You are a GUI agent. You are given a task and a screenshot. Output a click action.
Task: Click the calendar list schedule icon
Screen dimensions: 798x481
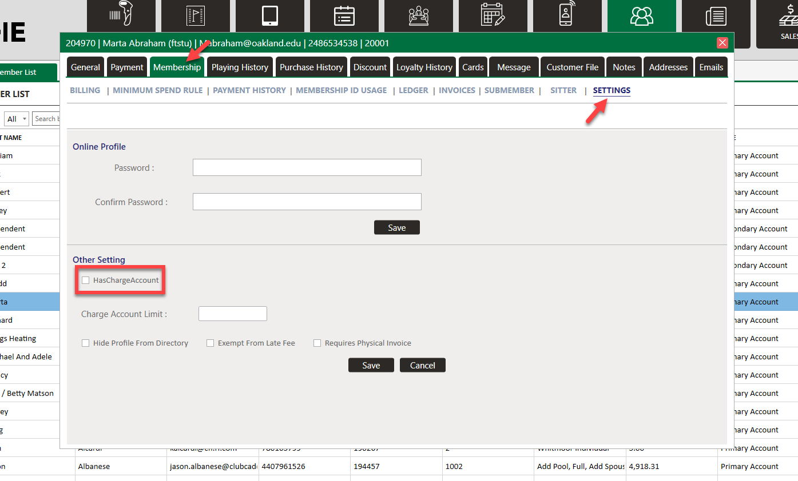click(x=344, y=16)
